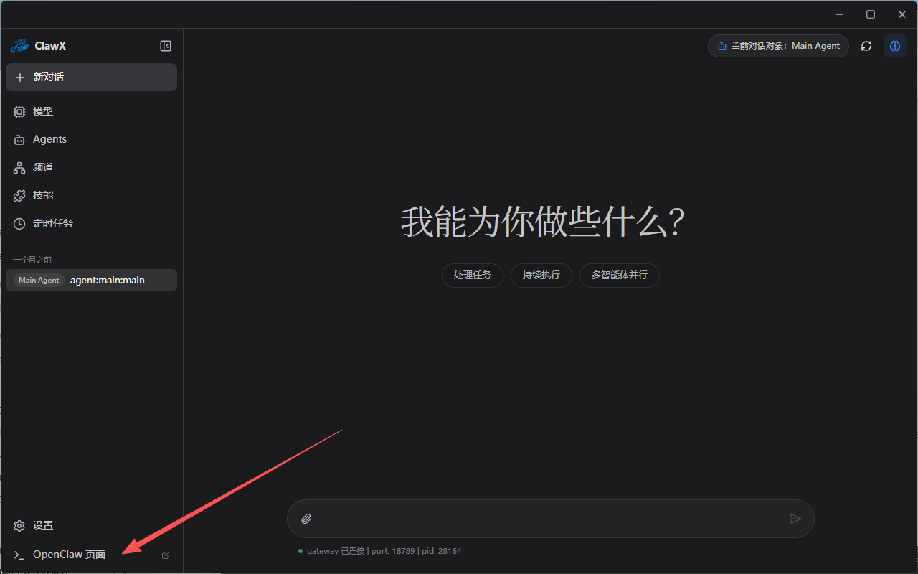The image size is (918, 574).
Task: Collapse the sidebar panel
Action: tap(166, 46)
